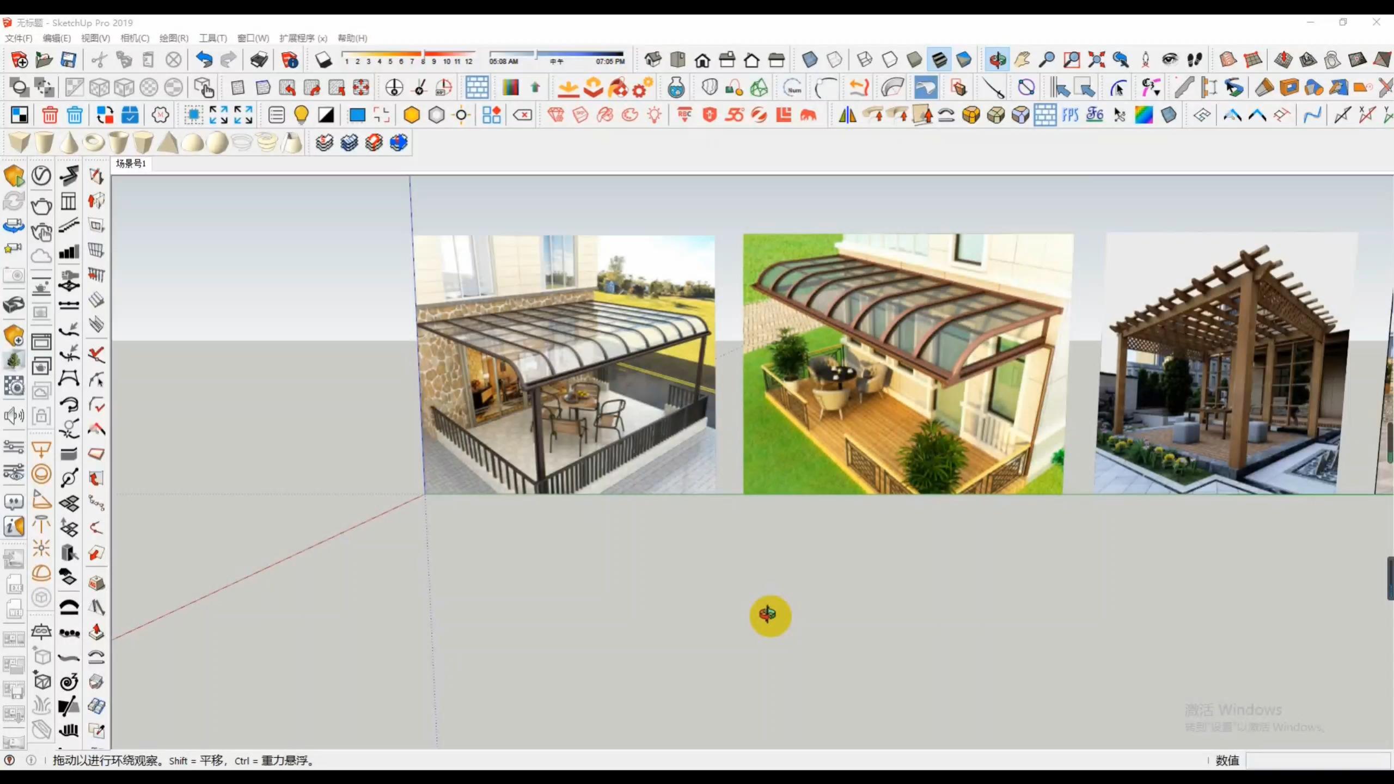Image resolution: width=1394 pixels, height=784 pixels.
Task: Click the Save floppy disk icon
Action: click(x=68, y=59)
